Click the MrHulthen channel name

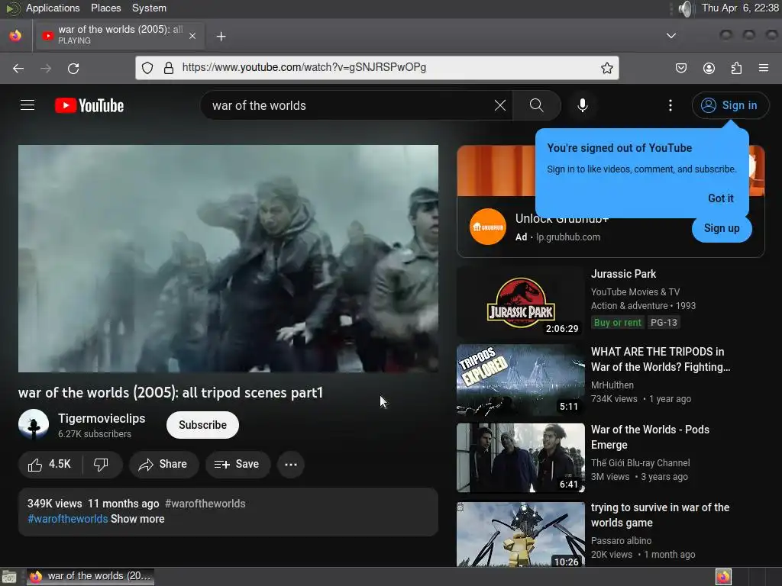pos(612,385)
